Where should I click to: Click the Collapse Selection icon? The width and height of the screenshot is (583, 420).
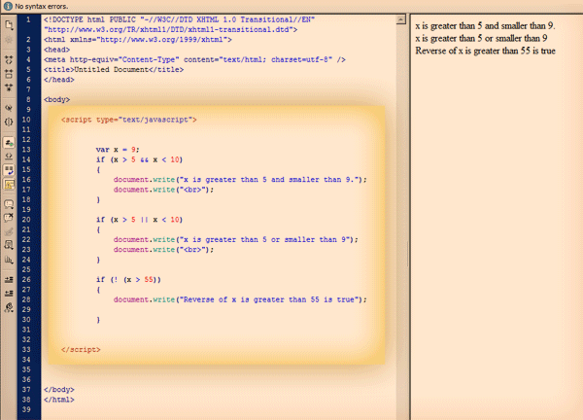point(9,73)
